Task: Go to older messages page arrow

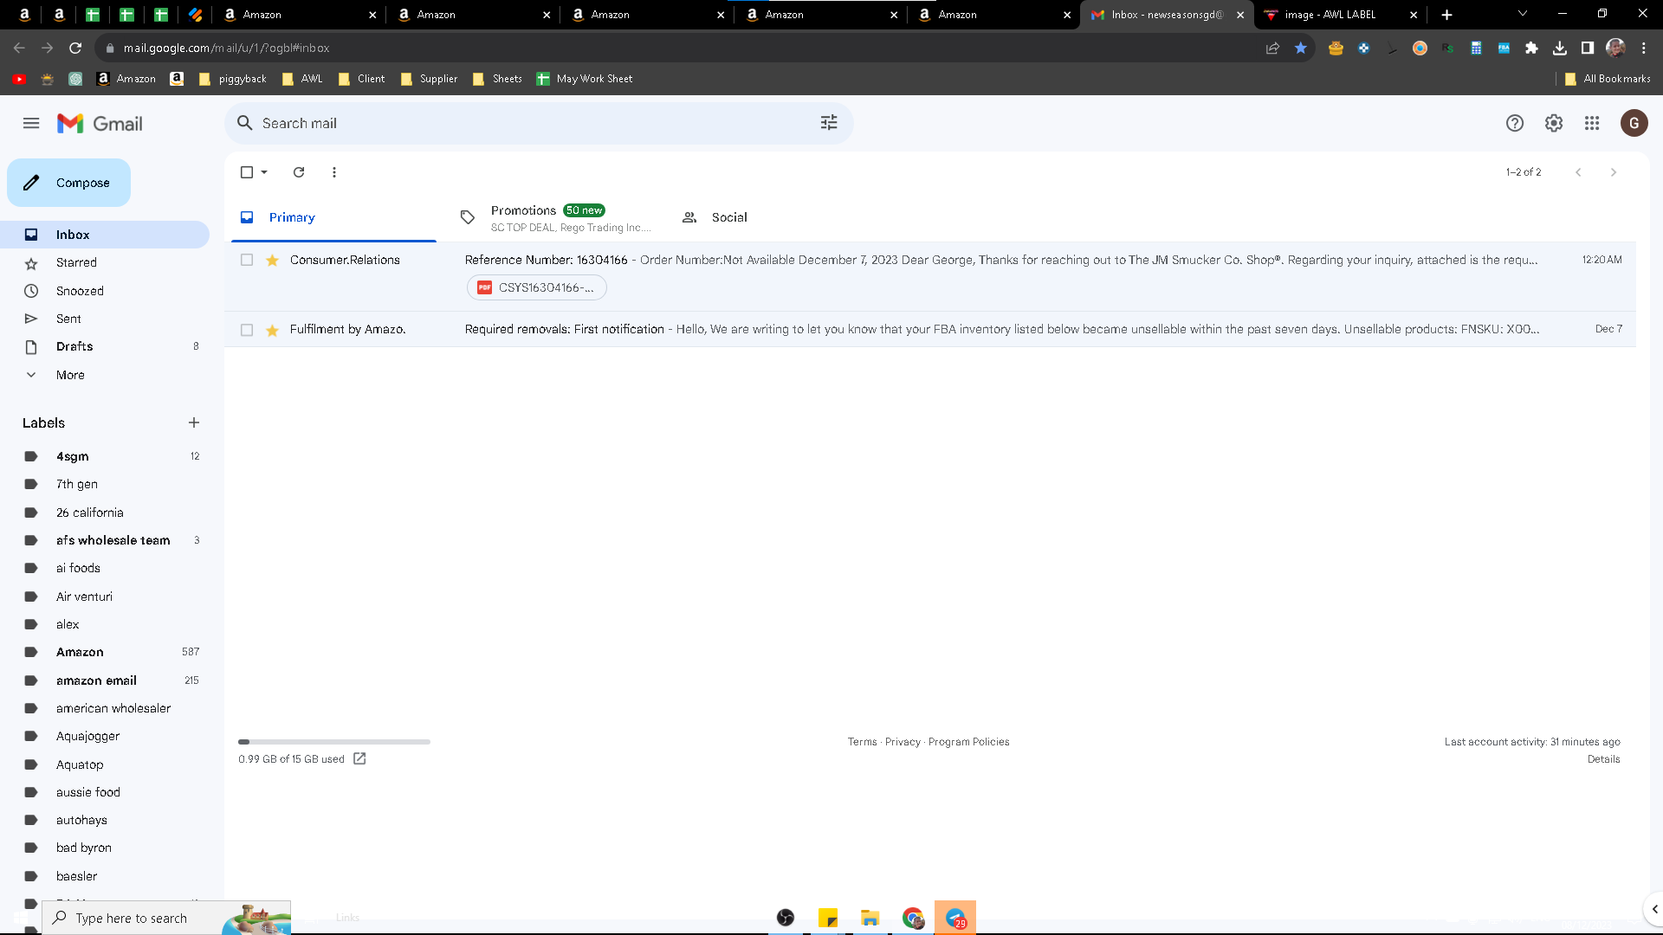Action: (x=1613, y=172)
